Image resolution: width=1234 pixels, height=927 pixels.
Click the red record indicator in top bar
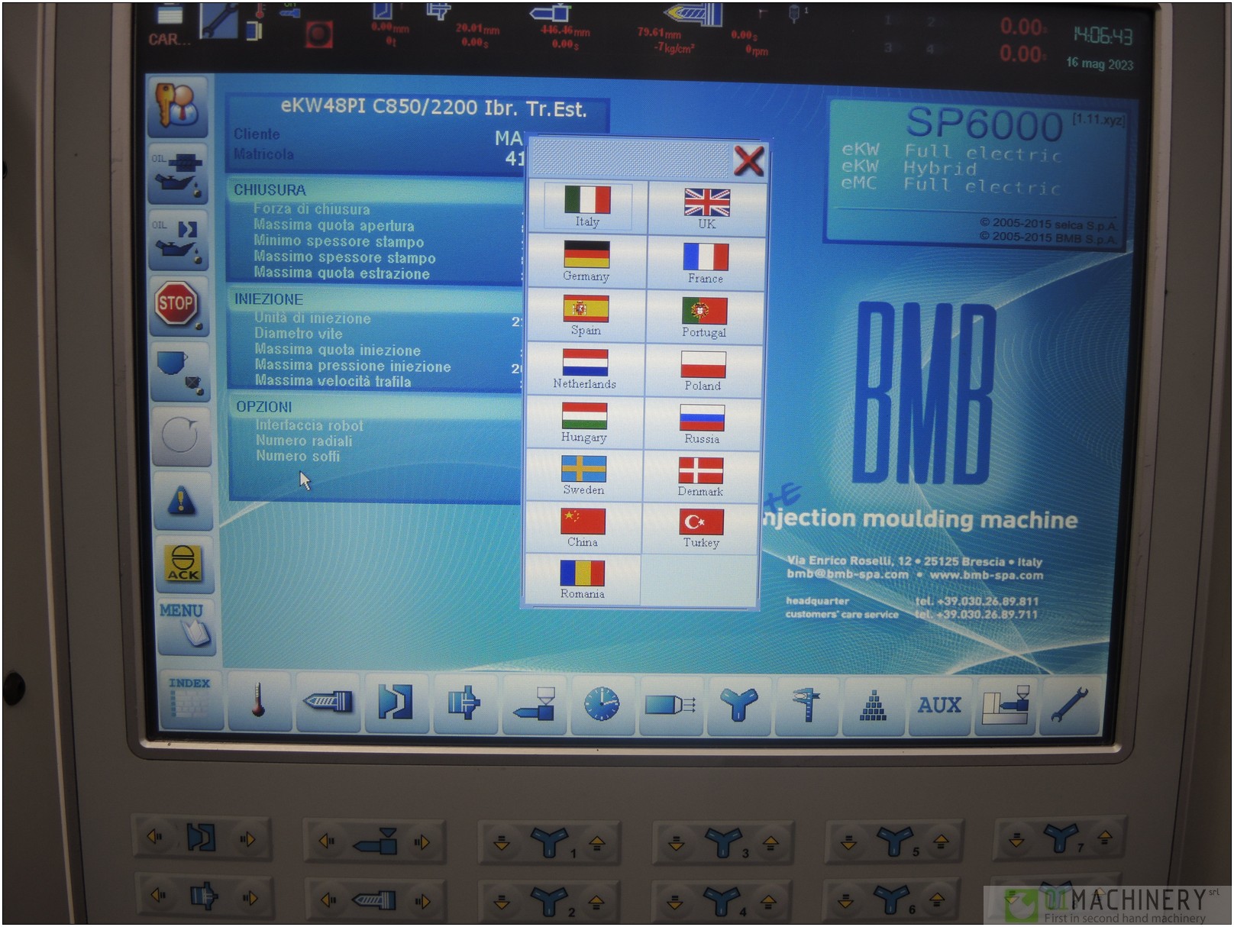point(319,34)
